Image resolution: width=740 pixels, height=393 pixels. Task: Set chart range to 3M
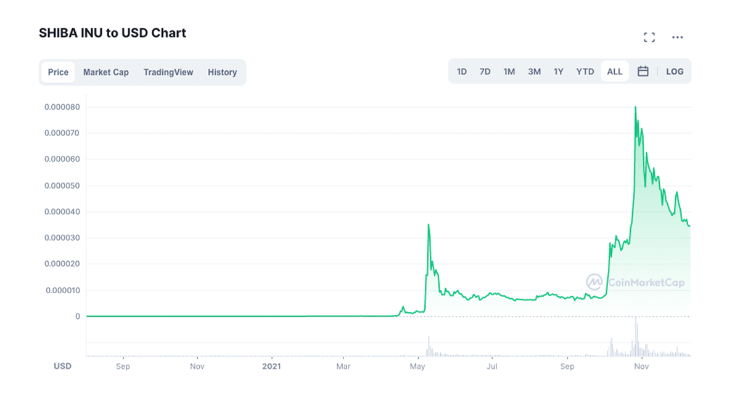click(x=534, y=71)
